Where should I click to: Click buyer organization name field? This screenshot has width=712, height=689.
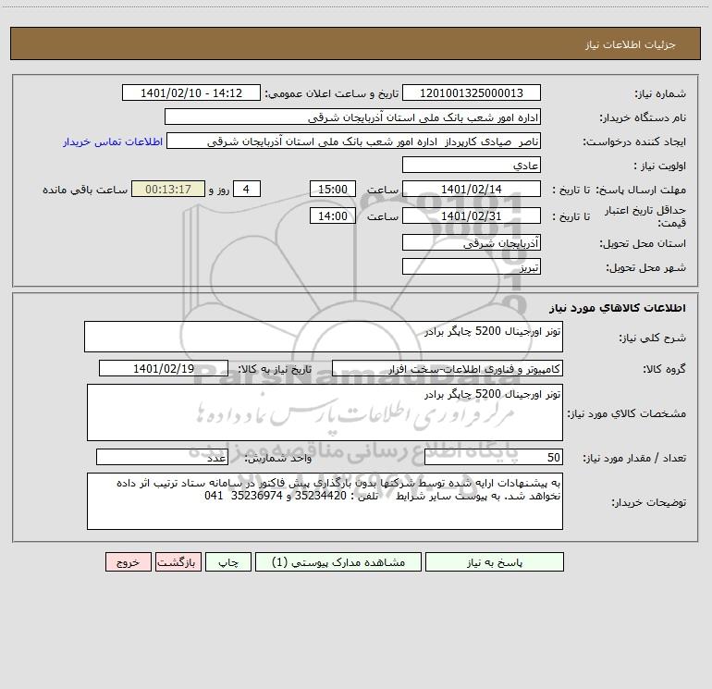352,117
